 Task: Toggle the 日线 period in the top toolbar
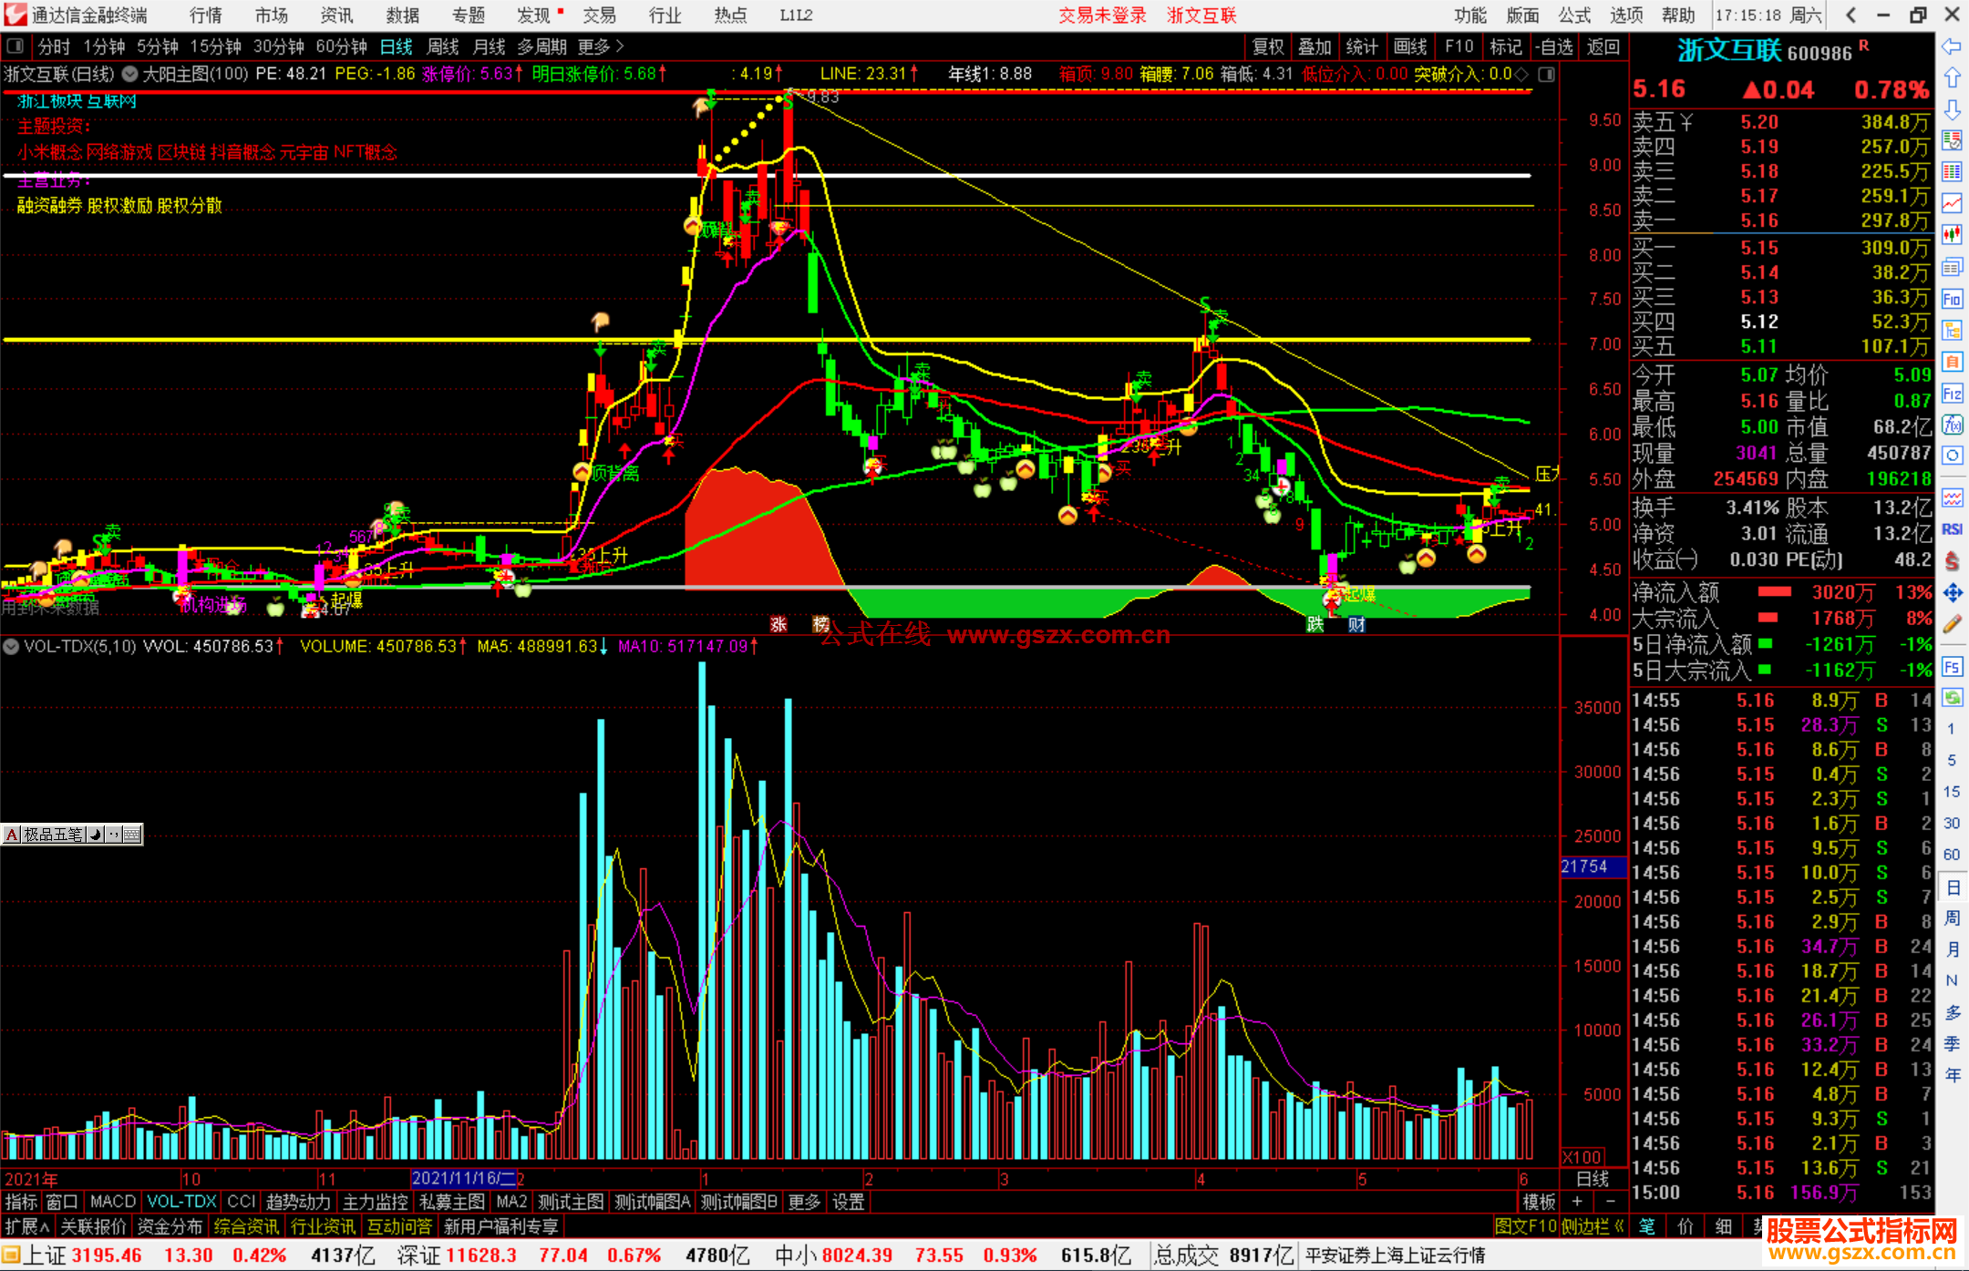pos(397,46)
